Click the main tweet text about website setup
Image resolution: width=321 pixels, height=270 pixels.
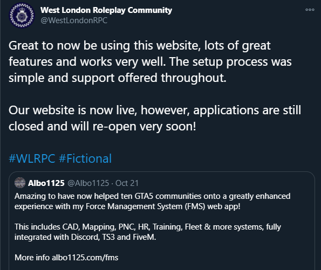pos(150,61)
